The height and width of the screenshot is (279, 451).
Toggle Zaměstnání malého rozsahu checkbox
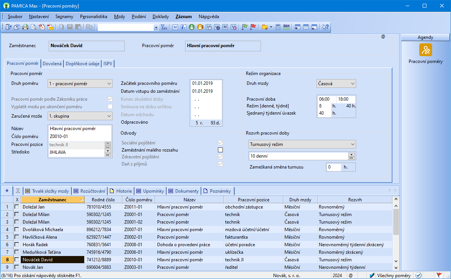[220, 150]
